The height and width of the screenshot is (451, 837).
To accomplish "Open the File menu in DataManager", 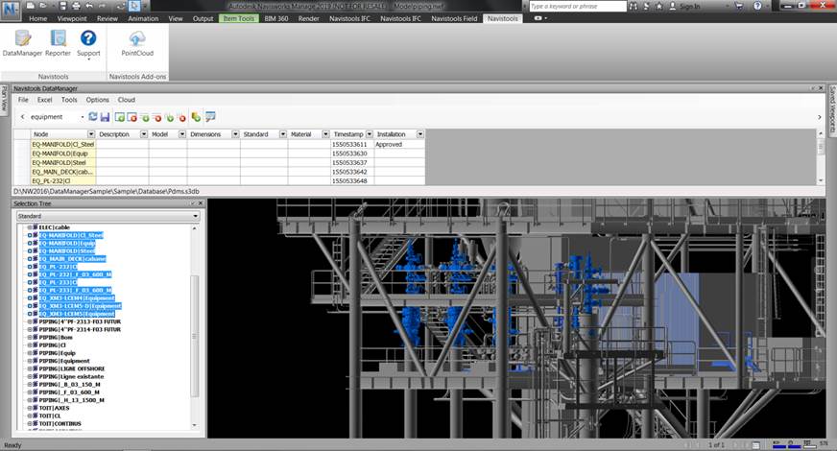I will 23,100.
